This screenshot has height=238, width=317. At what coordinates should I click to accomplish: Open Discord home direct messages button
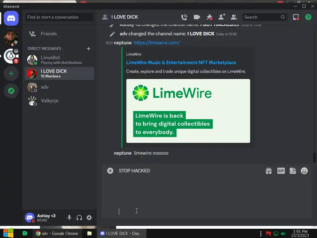11,18
